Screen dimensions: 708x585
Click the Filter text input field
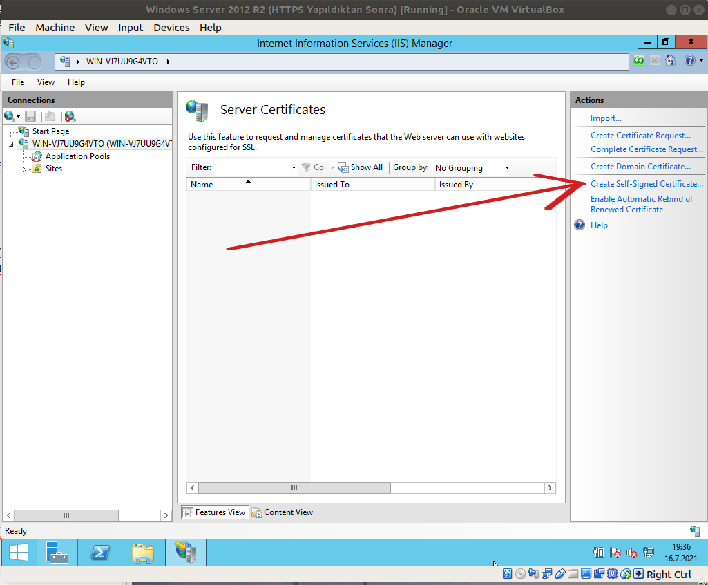252,168
